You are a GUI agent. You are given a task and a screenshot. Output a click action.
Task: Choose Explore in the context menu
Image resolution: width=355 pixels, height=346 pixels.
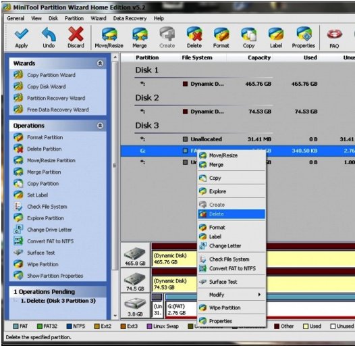coord(231,191)
